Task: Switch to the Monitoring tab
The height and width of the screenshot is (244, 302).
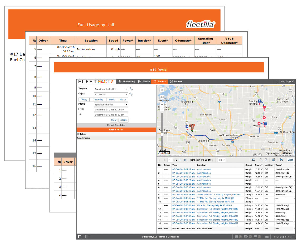Action: coord(127,82)
